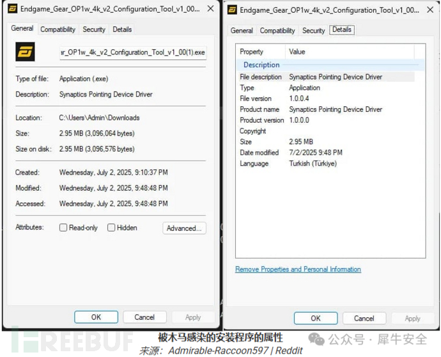This screenshot has height=357, width=441.
Task: Switch to Compatibility tab in left window
Action: pyautogui.click(x=58, y=29)
